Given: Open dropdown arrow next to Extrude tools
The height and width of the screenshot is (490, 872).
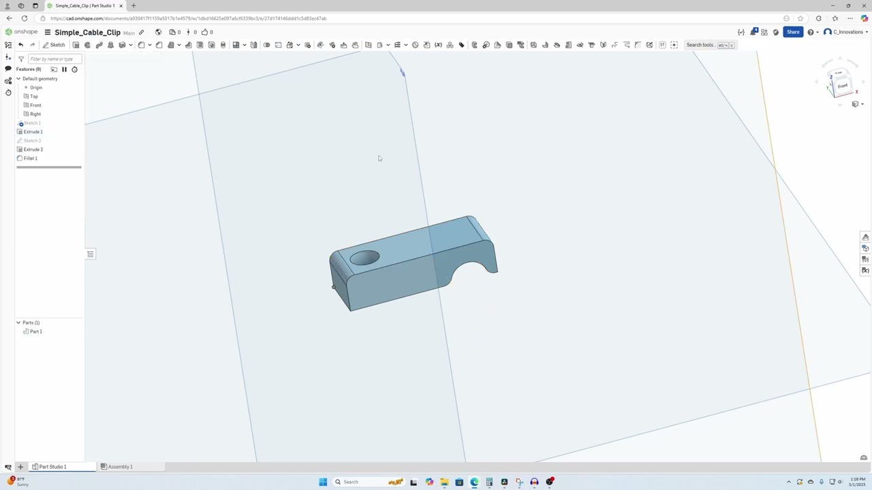Looking at the screenshot, I should (x=130, y=45).
